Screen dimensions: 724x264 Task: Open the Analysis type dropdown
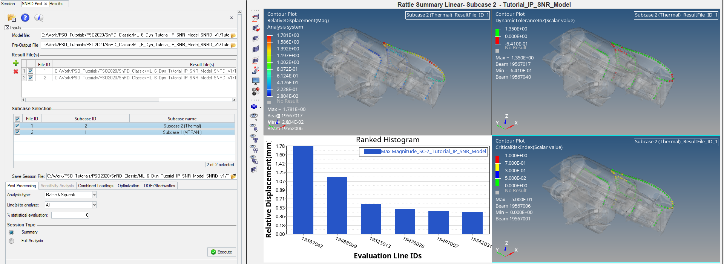94,194
